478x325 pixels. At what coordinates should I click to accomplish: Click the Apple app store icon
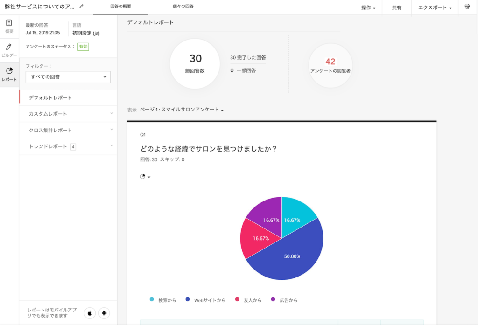point(90,313)
